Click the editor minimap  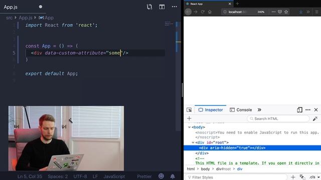tap(169, 24)
